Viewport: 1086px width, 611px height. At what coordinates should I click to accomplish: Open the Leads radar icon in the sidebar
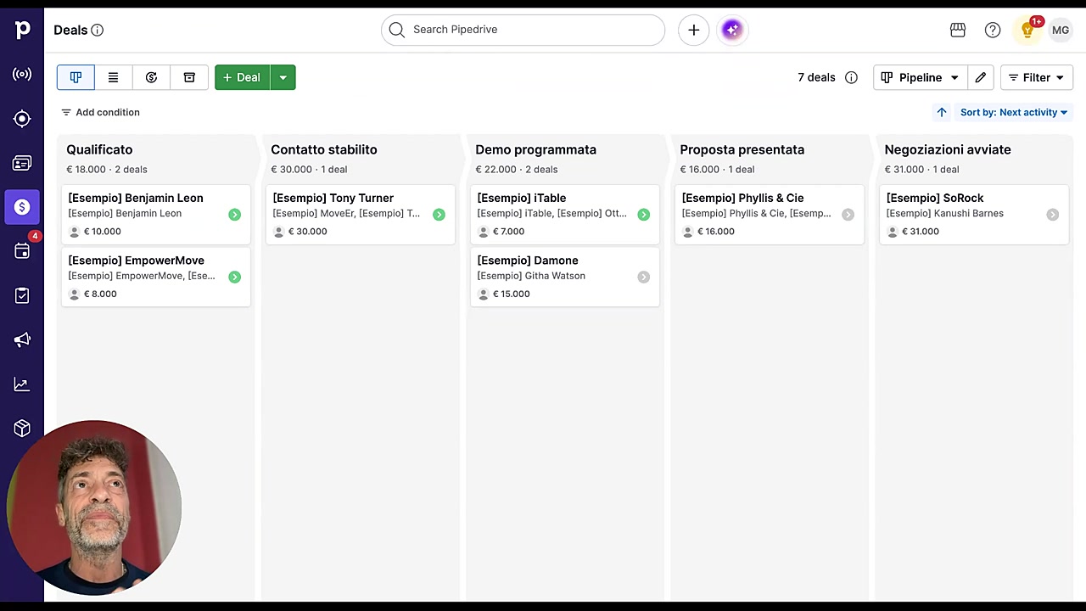22,75
